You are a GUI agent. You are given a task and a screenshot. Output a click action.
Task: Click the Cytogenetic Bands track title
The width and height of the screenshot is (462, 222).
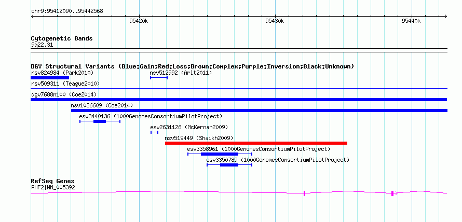[x=62, y=38]
